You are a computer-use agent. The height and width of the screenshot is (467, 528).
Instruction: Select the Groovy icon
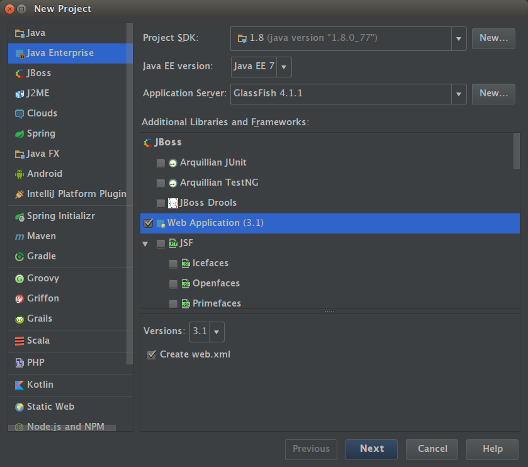click(x=20, y=279)
